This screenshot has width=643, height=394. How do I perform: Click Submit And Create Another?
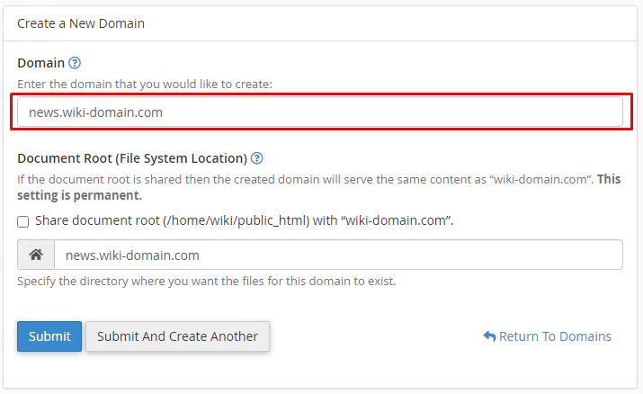point(177,336)
